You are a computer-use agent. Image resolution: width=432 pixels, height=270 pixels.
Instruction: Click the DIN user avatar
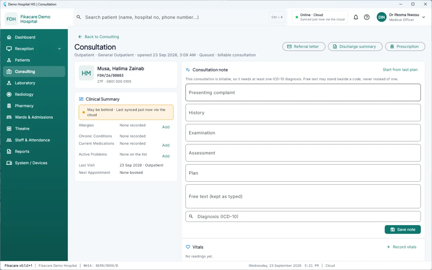pyautogui.click(x=381, y=17)
